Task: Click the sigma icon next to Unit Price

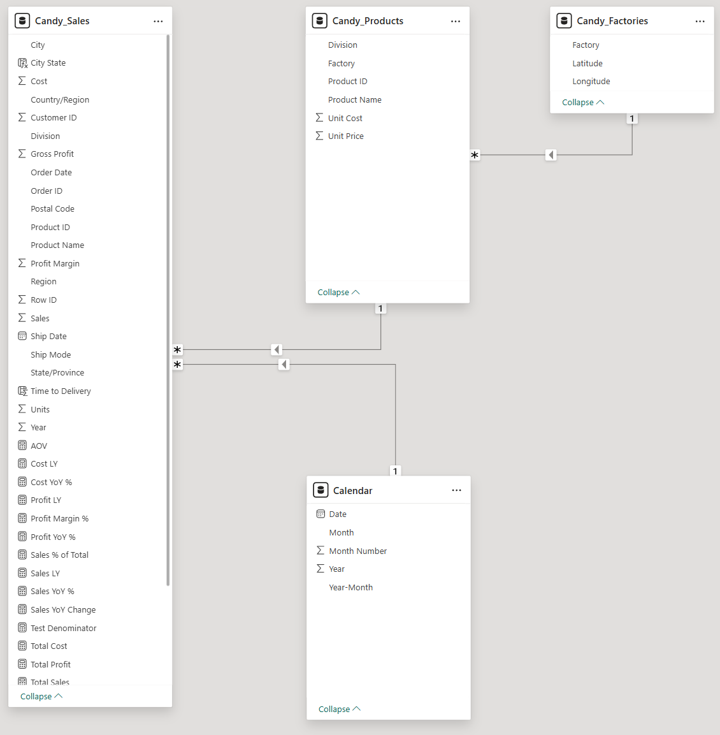Action: pos(319,136)
